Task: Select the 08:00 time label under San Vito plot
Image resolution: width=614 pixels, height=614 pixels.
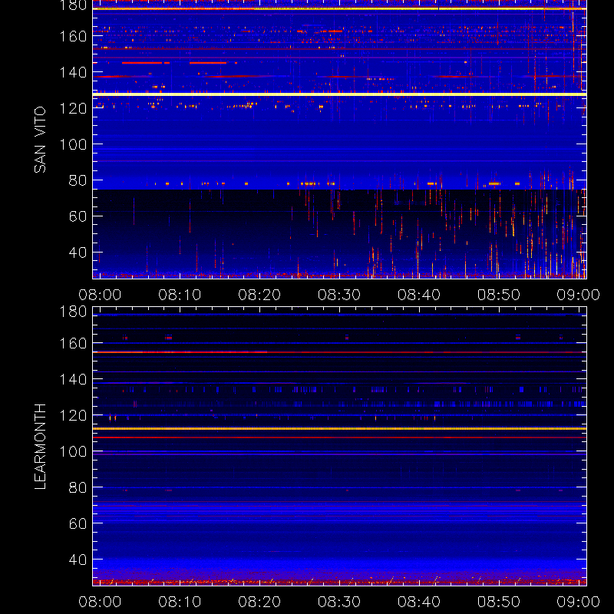Action: [x=100, y=295]
